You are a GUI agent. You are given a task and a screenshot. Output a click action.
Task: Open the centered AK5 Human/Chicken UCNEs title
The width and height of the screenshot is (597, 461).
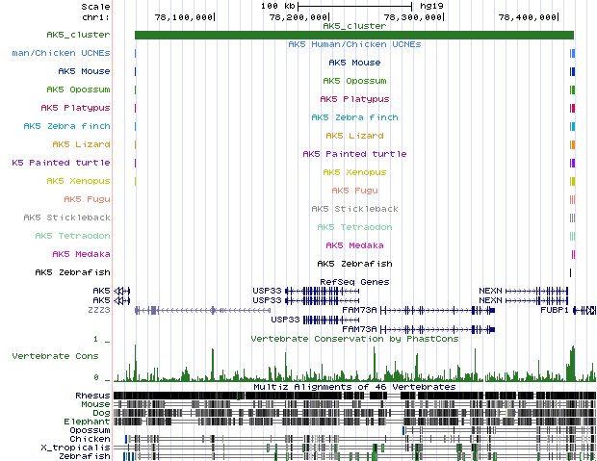354,44
